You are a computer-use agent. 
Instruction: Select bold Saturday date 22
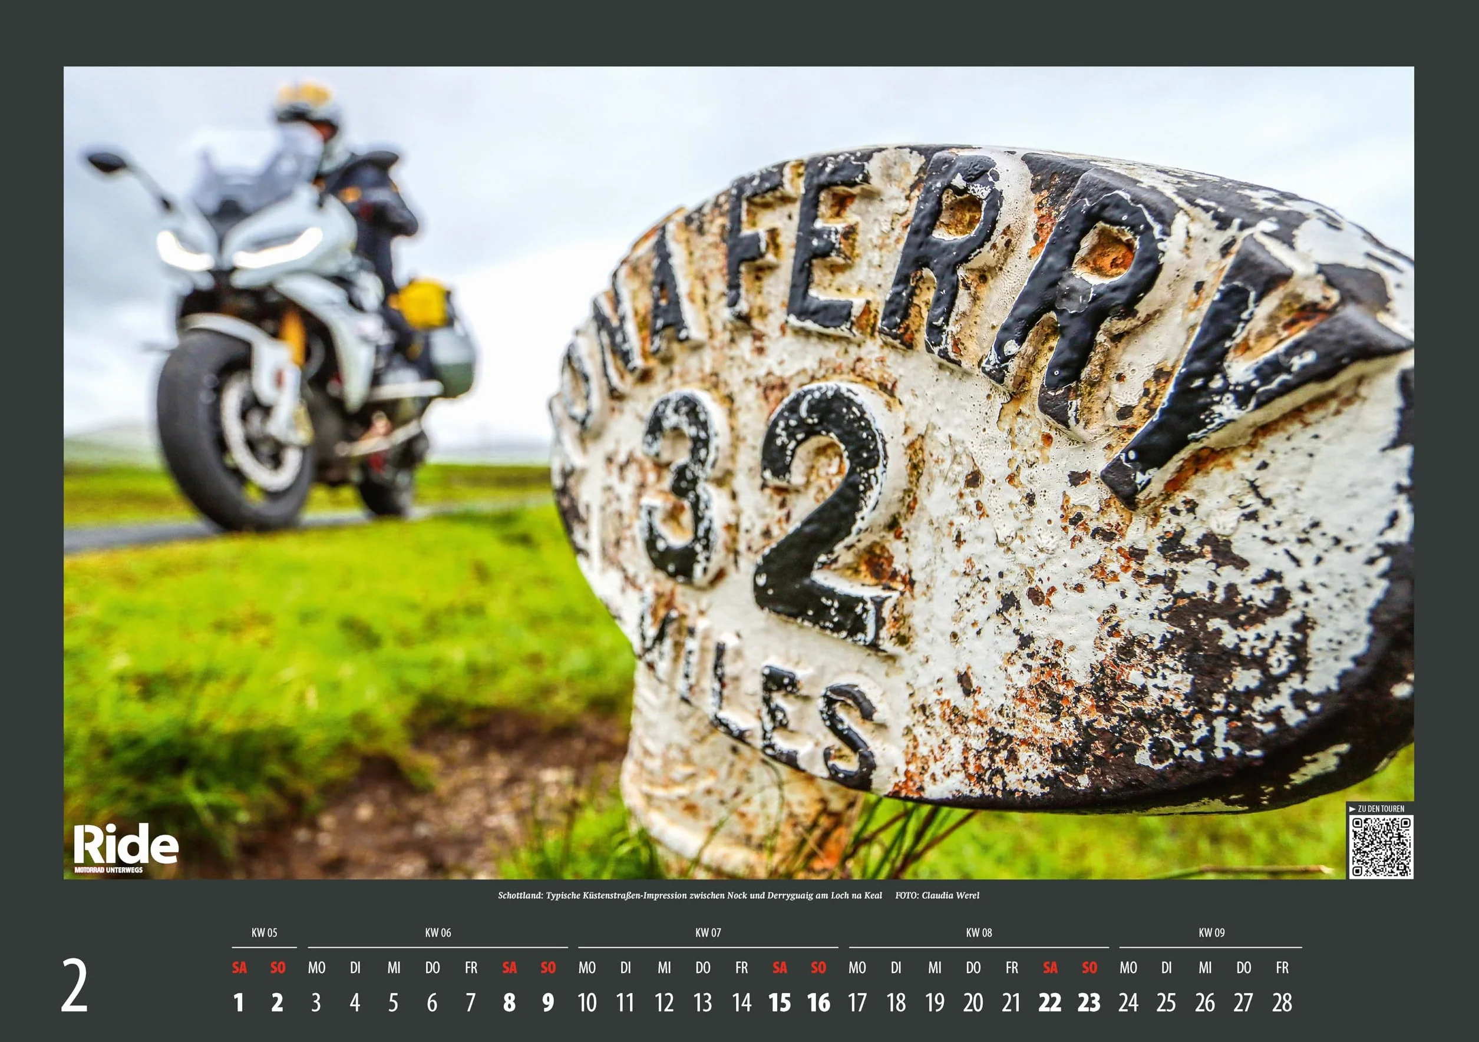point(1051,1003)
